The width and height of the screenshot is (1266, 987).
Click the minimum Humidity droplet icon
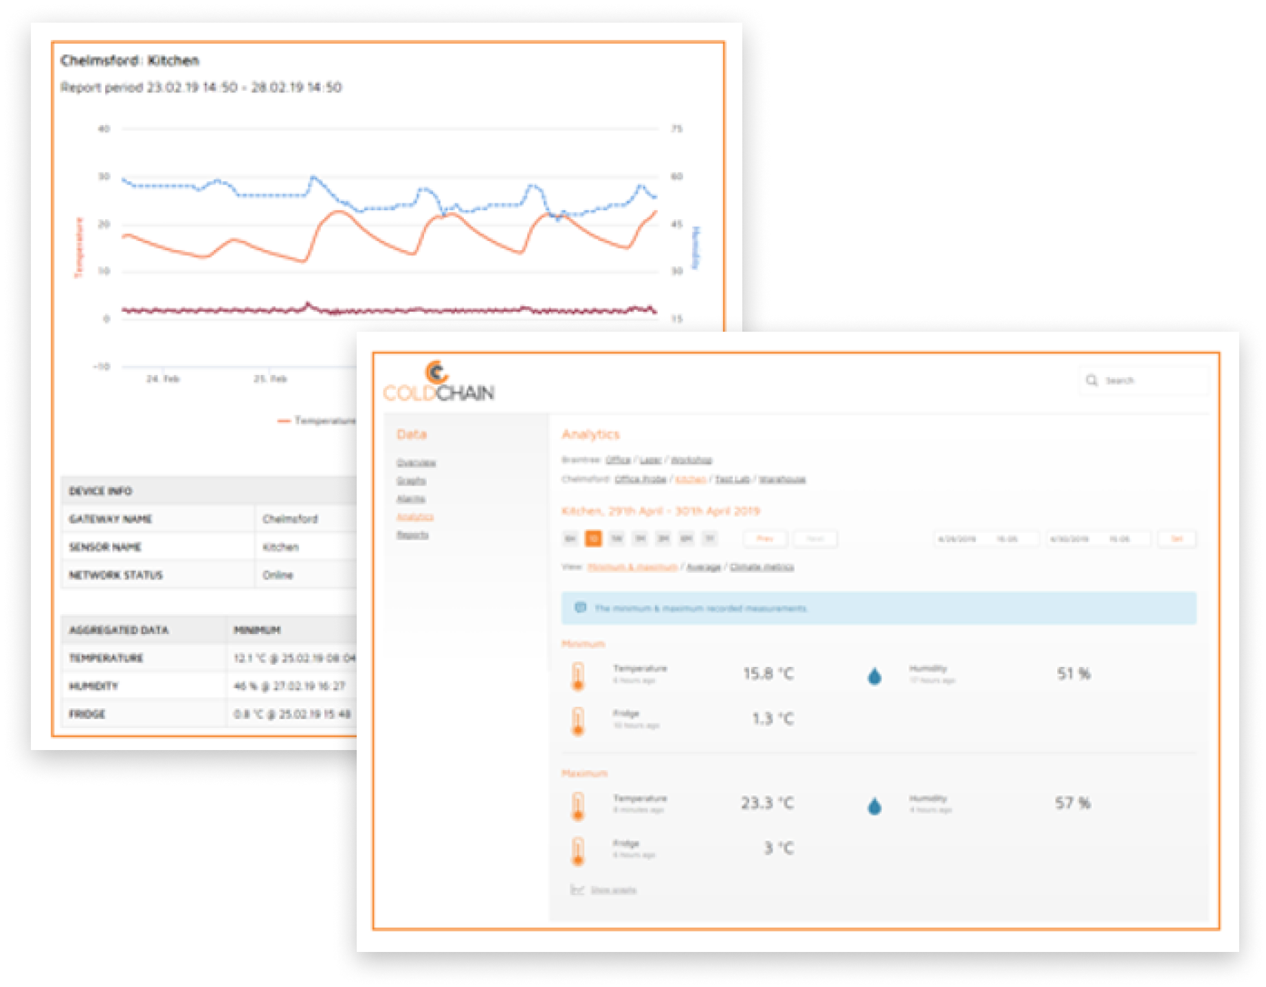[874, 677]
